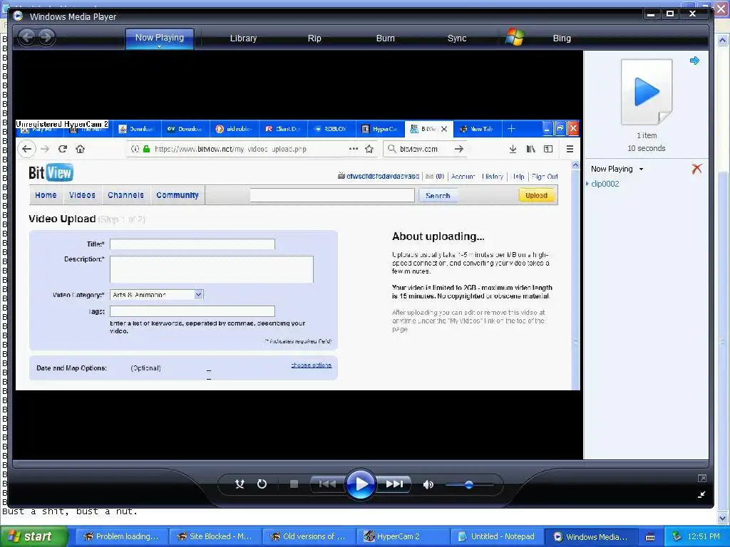The height and width of the screenshot is (547, 730).
Task: Click the Windows logo icon beside Bing
Action: (515, 37)
